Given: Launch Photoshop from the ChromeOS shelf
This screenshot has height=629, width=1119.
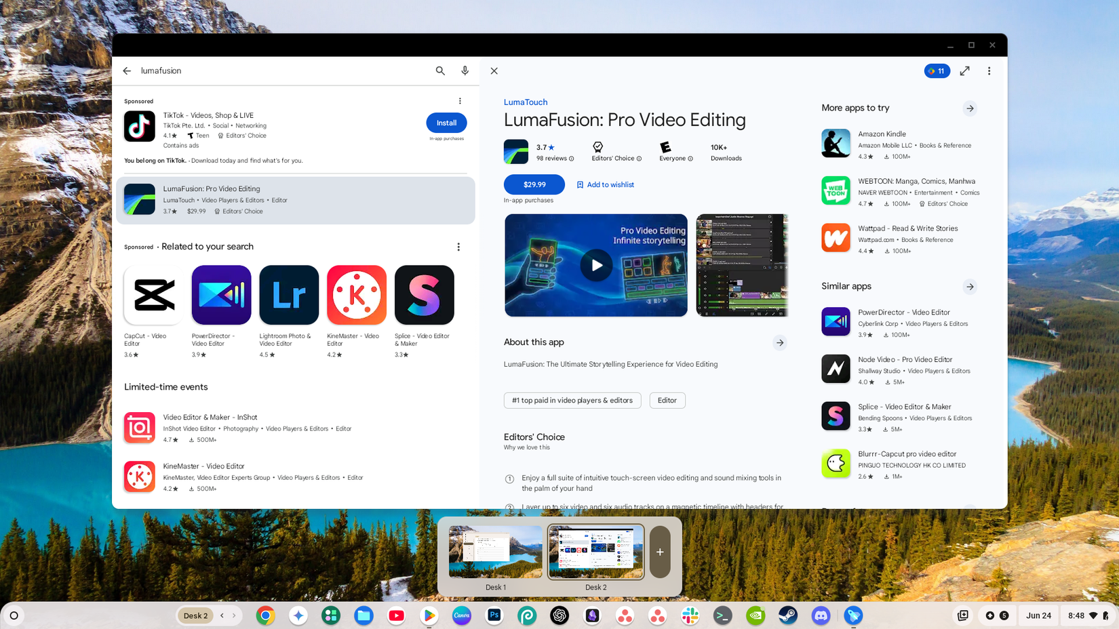Looking at the screenshot, I should point(494,615).
